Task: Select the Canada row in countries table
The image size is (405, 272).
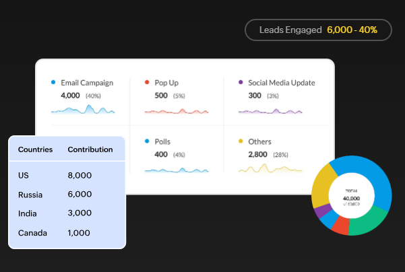Action: point(66,232)
